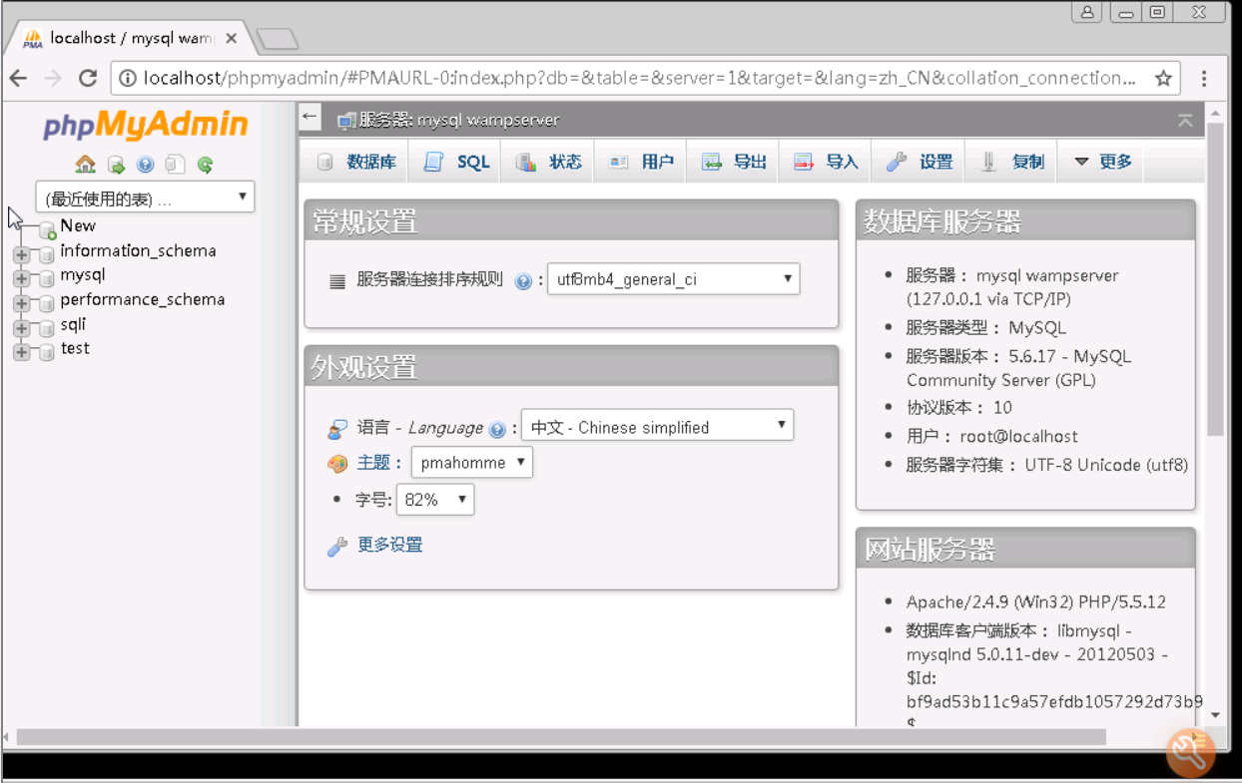This screenshot has width=1242, height=783.
Task: Open the mysql database link
Action: tap(82, 274)
